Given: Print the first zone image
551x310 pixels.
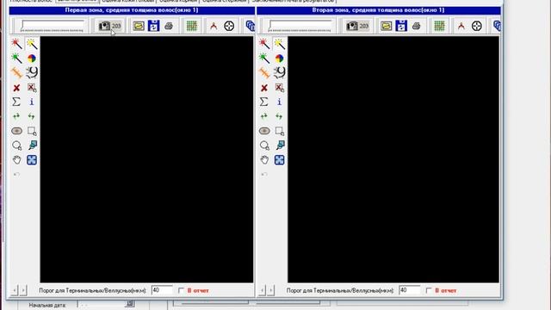Looking at the screenshot, I should 169,26.
